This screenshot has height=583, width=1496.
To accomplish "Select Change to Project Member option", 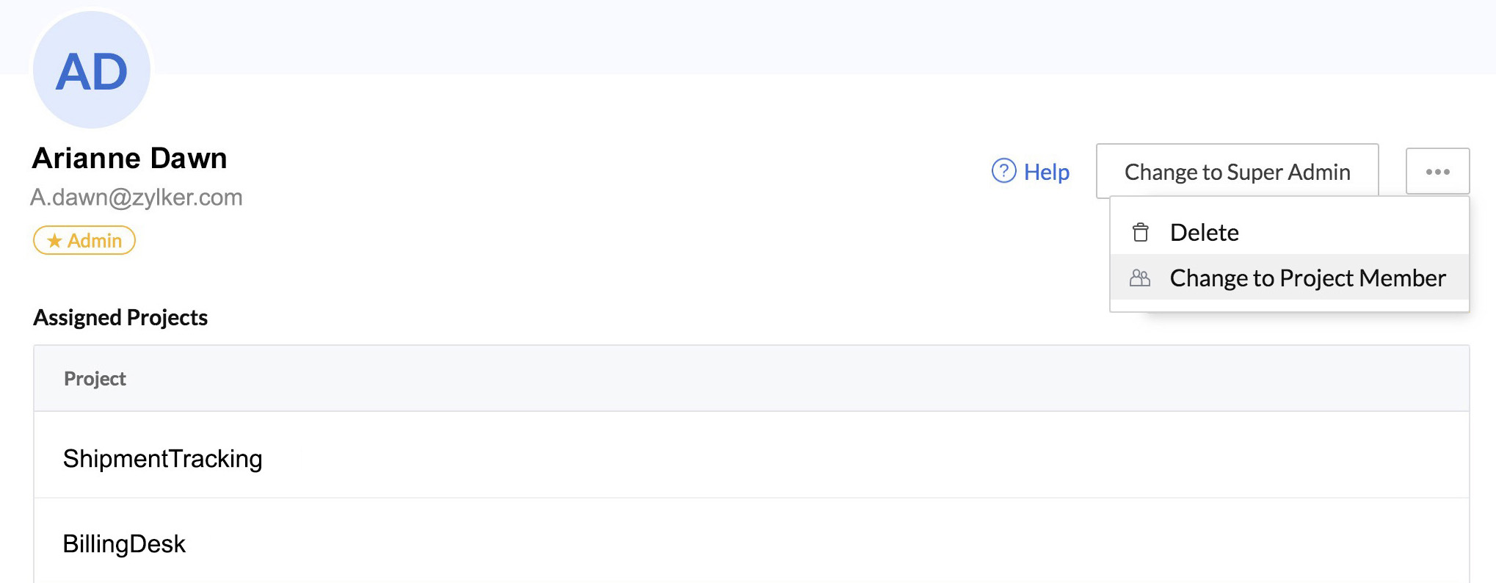I will tap(1307, 278).
